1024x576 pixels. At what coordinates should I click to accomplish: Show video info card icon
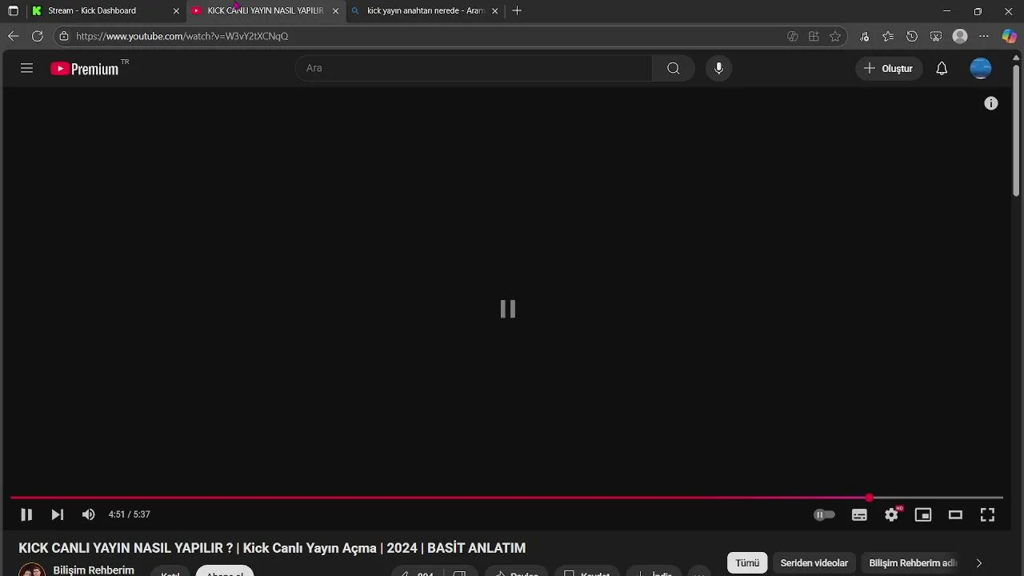991,103
